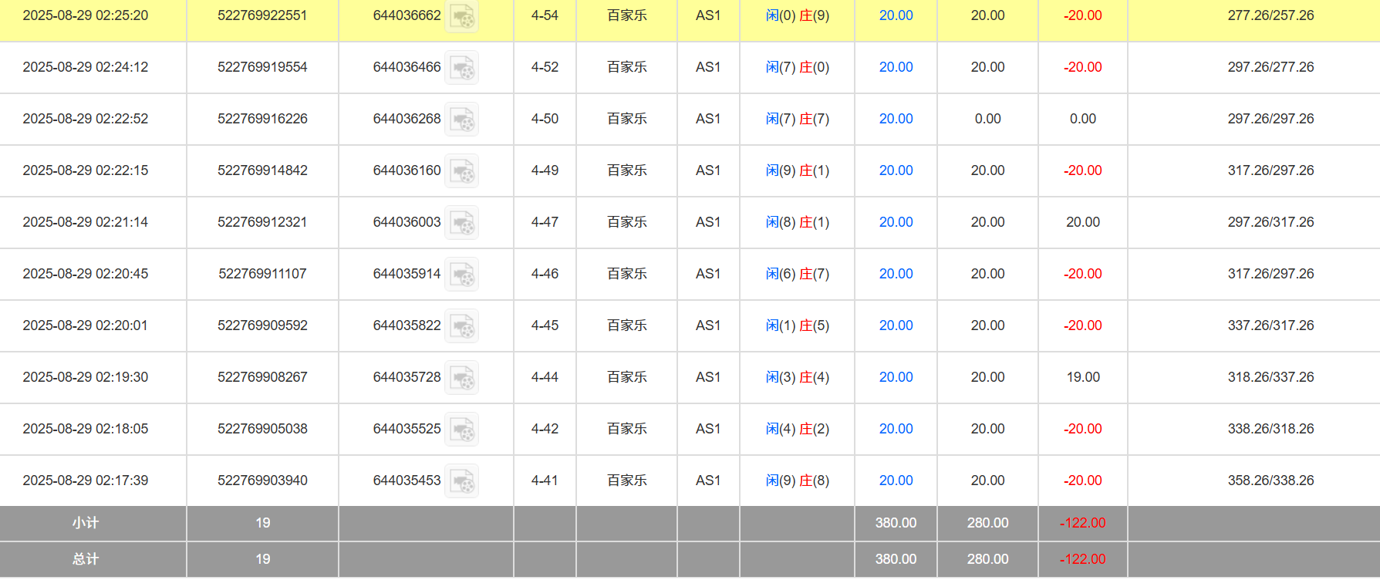Click blue 20.00 link in 02:17:39 row

pyautogui.click(x=896, y=481)
